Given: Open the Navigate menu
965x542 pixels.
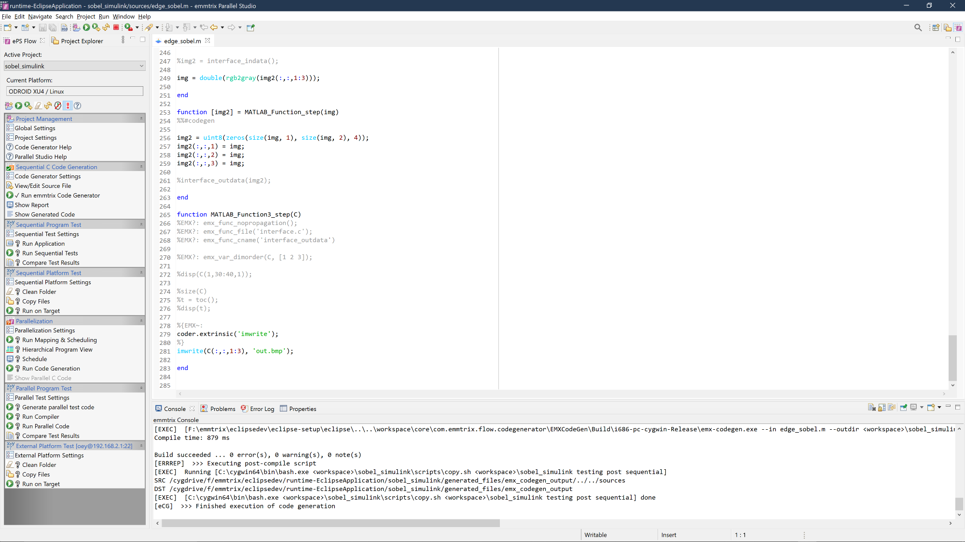Looking at the screenshot, I should tap(40, 16).
